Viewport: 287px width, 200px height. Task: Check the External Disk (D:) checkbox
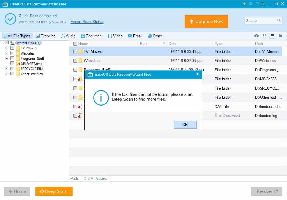coord(7,43)
